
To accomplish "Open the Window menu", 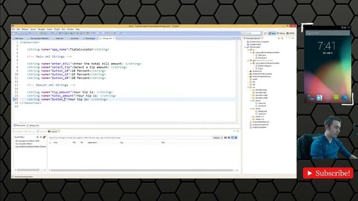I will (x=70, y=30).
